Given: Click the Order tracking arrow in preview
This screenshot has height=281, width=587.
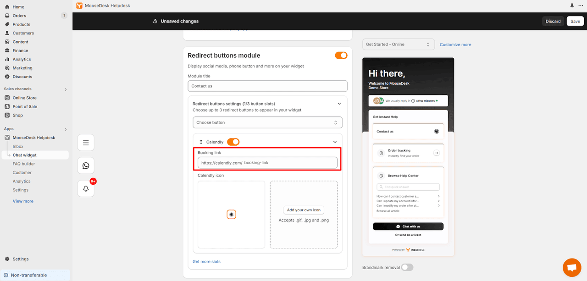Looking at the screenshot, I should [x=437, y=153].
